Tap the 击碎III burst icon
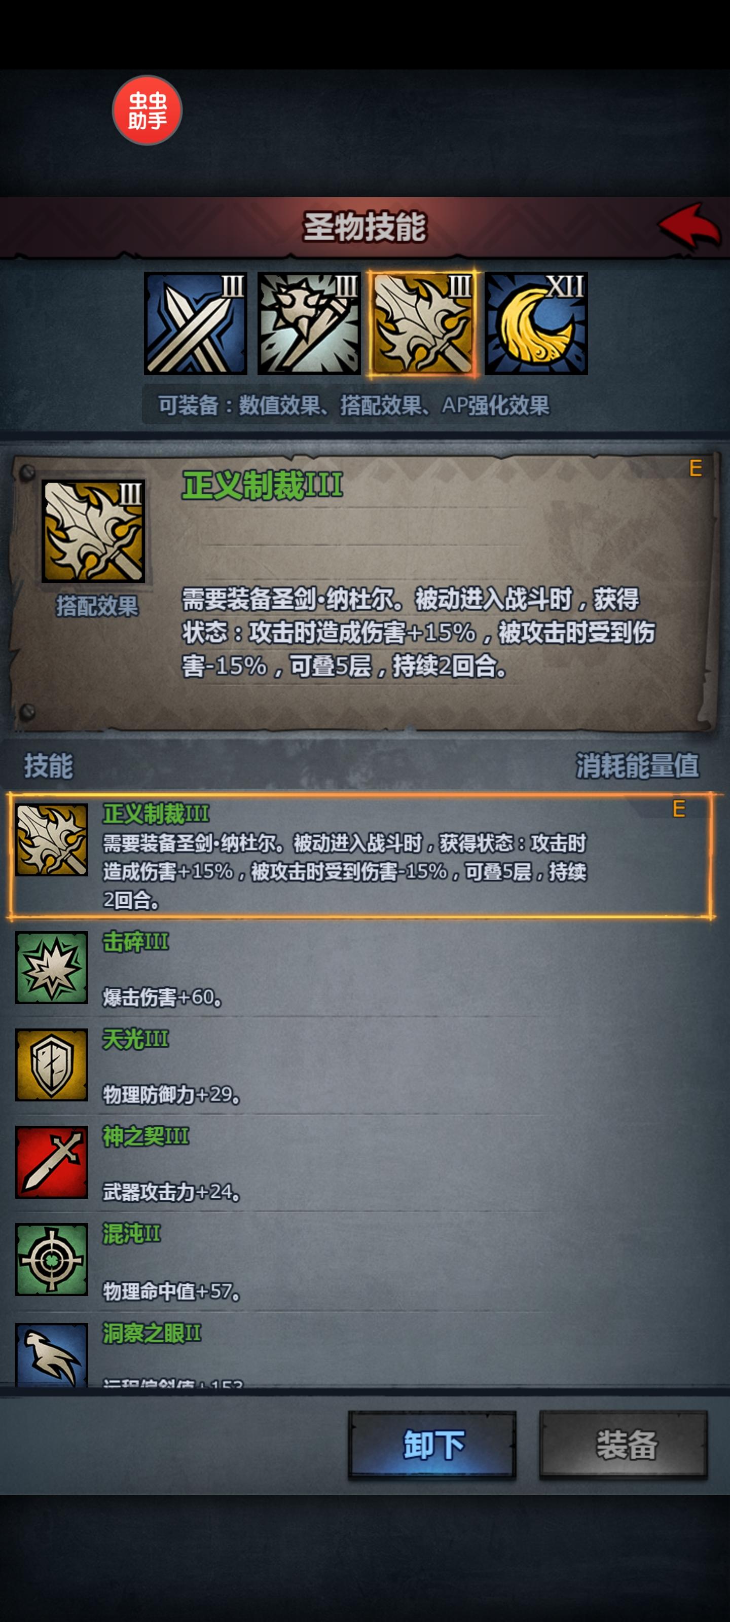Image resolution: width=730 pixels, height=1622 pixels. tap(52, 968)
